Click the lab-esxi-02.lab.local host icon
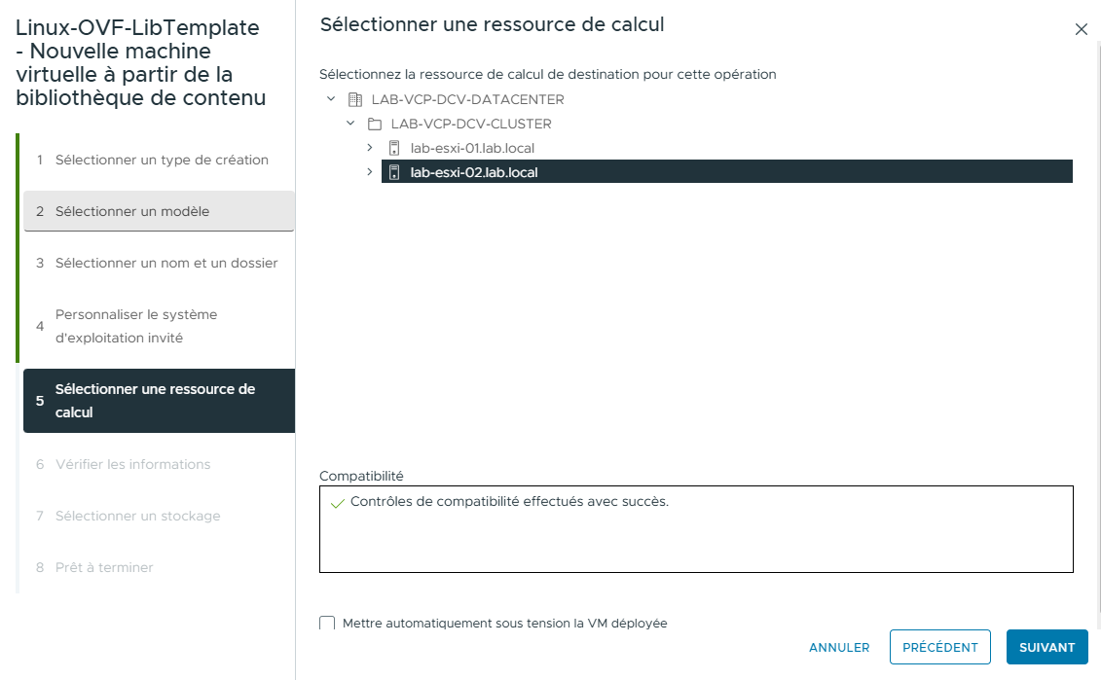1101x680 pixels. (x=394, y=172)
